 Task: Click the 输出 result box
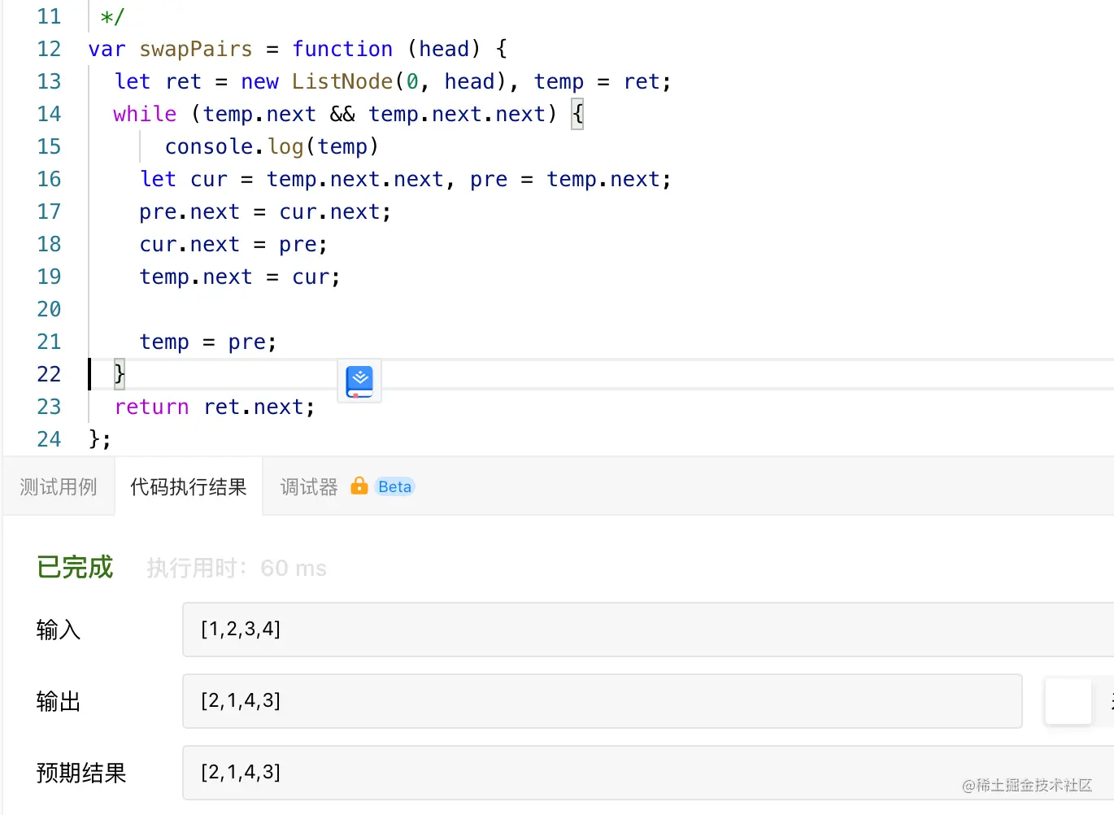(602, 701)
